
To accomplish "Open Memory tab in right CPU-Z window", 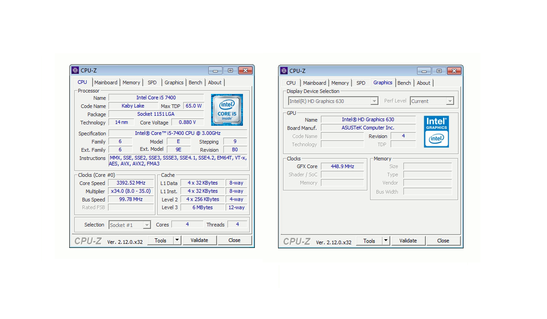I will point(340,83).
